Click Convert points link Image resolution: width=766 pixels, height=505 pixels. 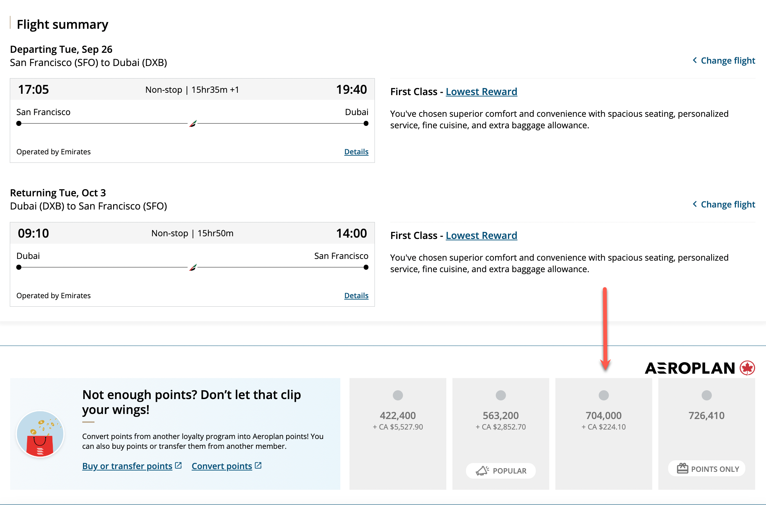click(221, 466)
